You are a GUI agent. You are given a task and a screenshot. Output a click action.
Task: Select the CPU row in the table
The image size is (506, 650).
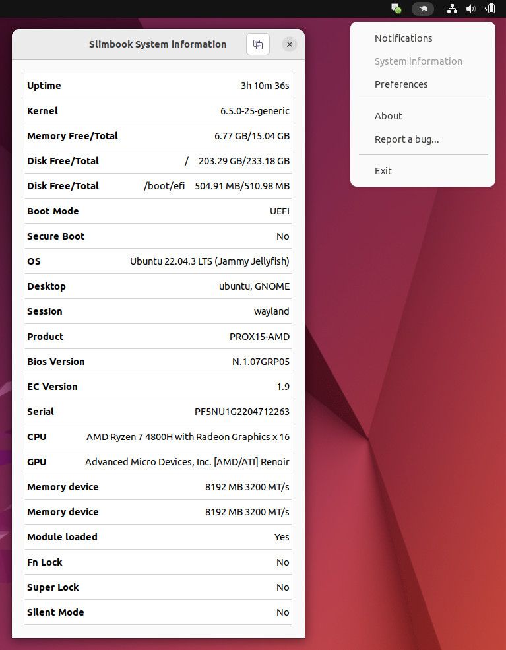(x=158, y=437)
